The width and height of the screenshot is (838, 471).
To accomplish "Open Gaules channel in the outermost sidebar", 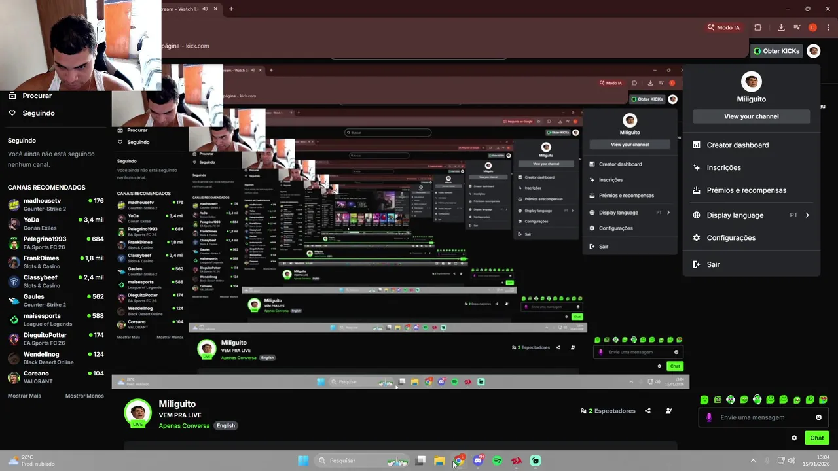I will click(56, 300).
